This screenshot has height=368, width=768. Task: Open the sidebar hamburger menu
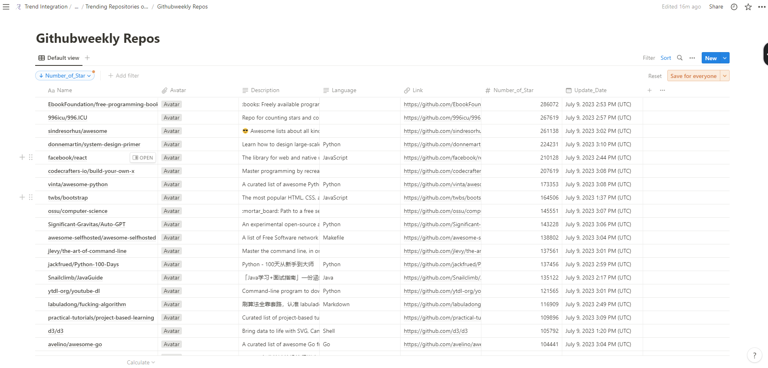[x=6, y=7]
